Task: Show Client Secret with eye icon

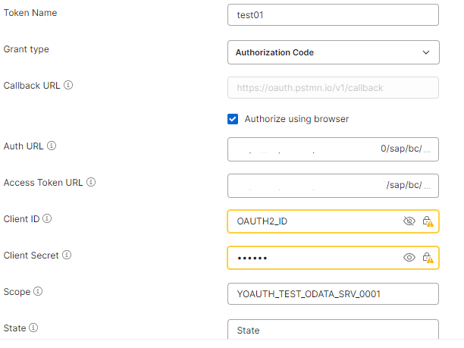Action: click(409, 258)
